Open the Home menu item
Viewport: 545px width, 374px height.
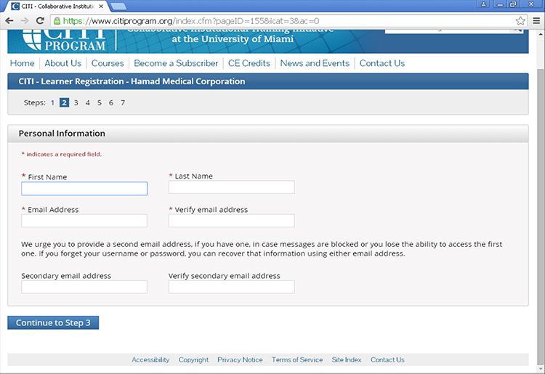pos(23,63)
